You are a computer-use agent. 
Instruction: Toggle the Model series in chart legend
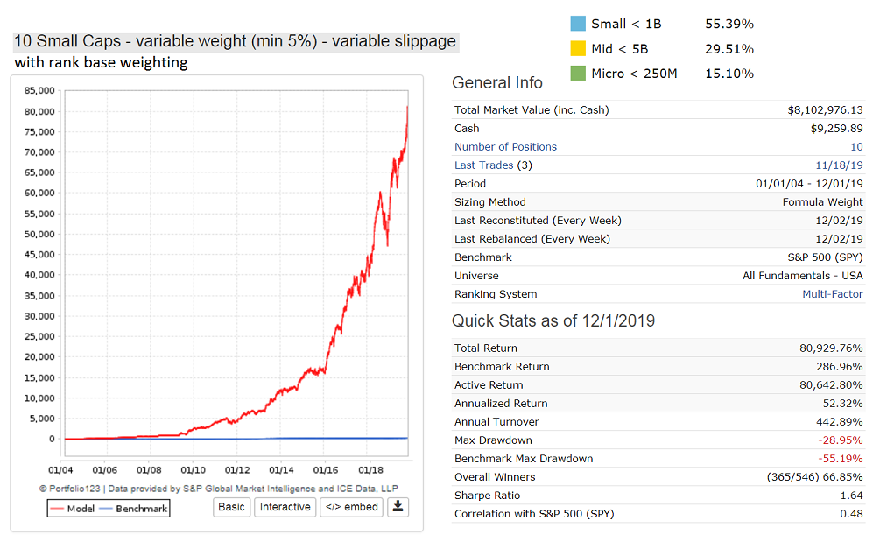pyautogui.click(x=73, y=509)
